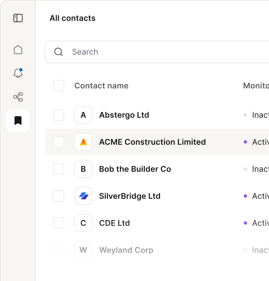
Task: Click the ACME Construction orange logo
Action: point(83,142)
